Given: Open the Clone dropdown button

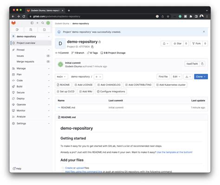Looking at the screenshot, I should click(x=201, y=77).
